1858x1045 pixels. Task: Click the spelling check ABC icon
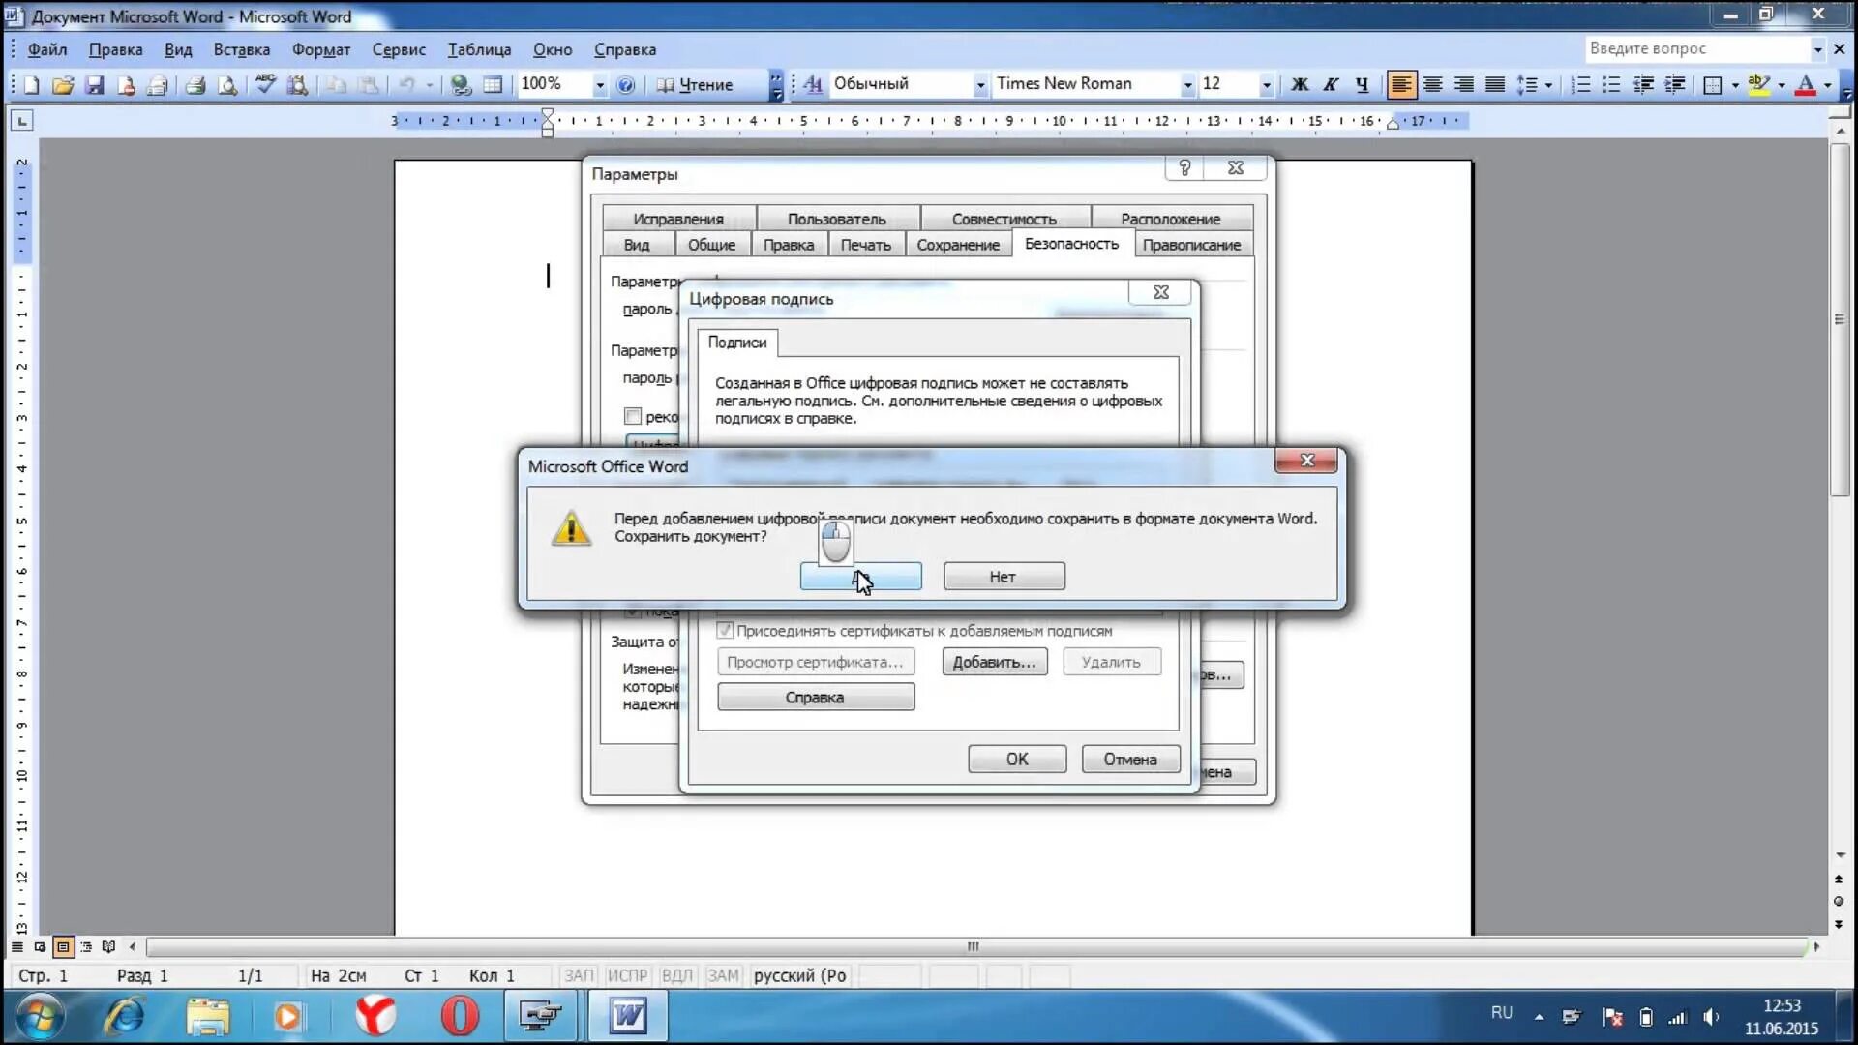265,85
